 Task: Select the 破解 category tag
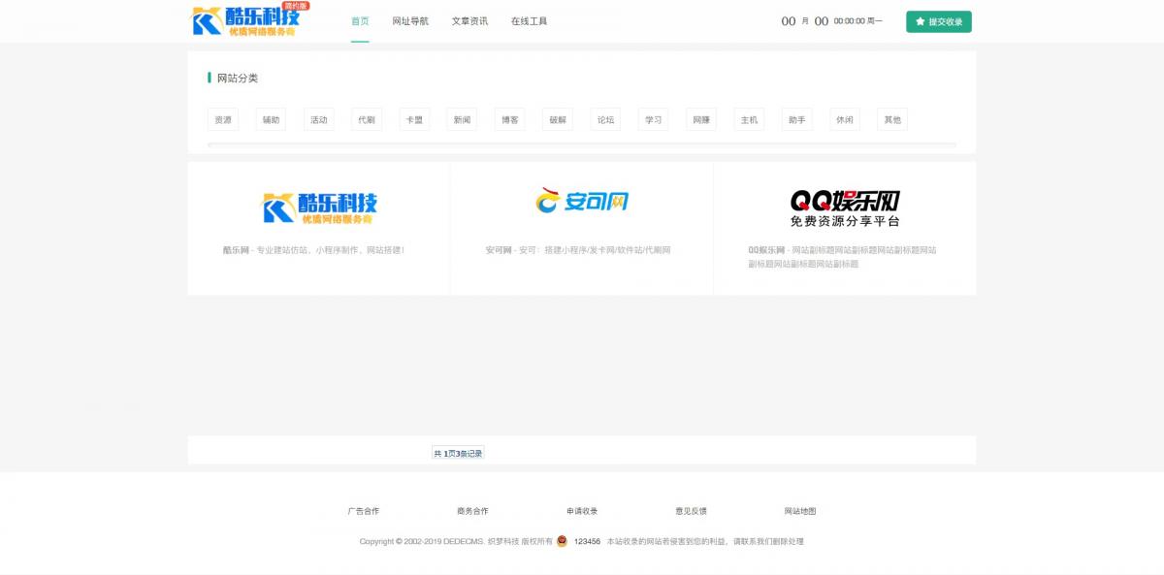(558, 120)
